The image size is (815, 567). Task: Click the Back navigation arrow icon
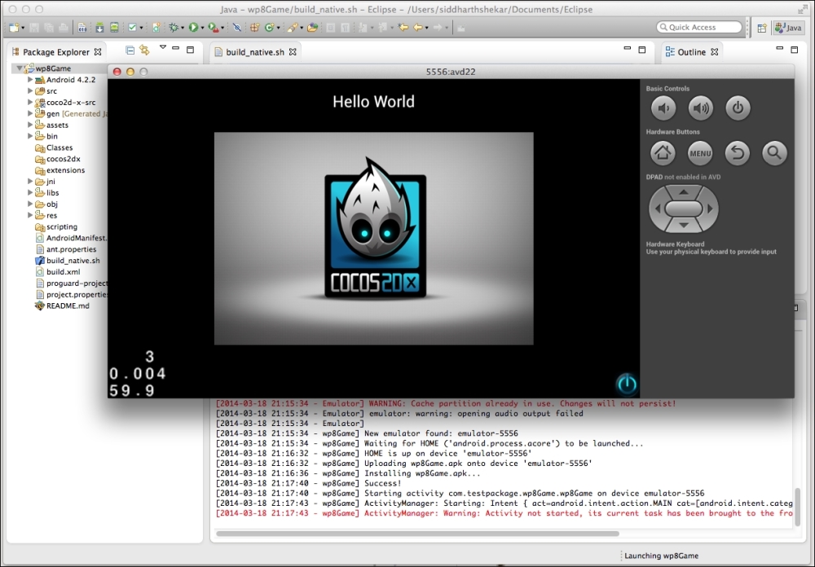418,28
